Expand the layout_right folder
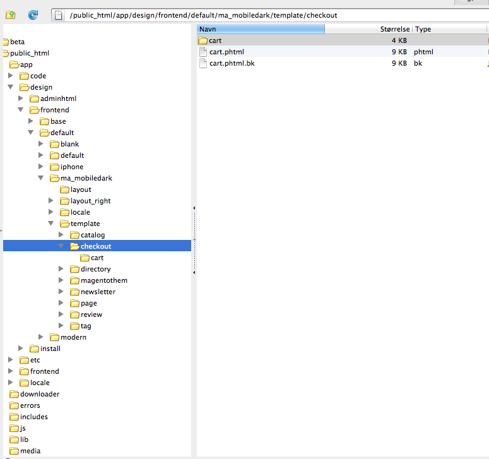The image size is (489, 459). coord(51,201)
